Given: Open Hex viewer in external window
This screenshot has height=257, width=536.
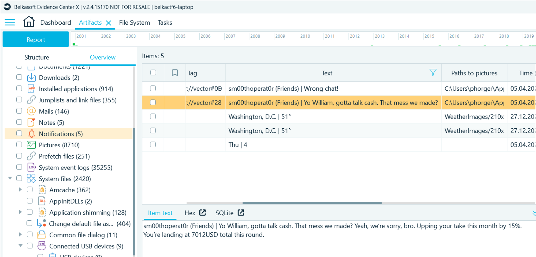Looking at the screenshot, I should (203, 213).
